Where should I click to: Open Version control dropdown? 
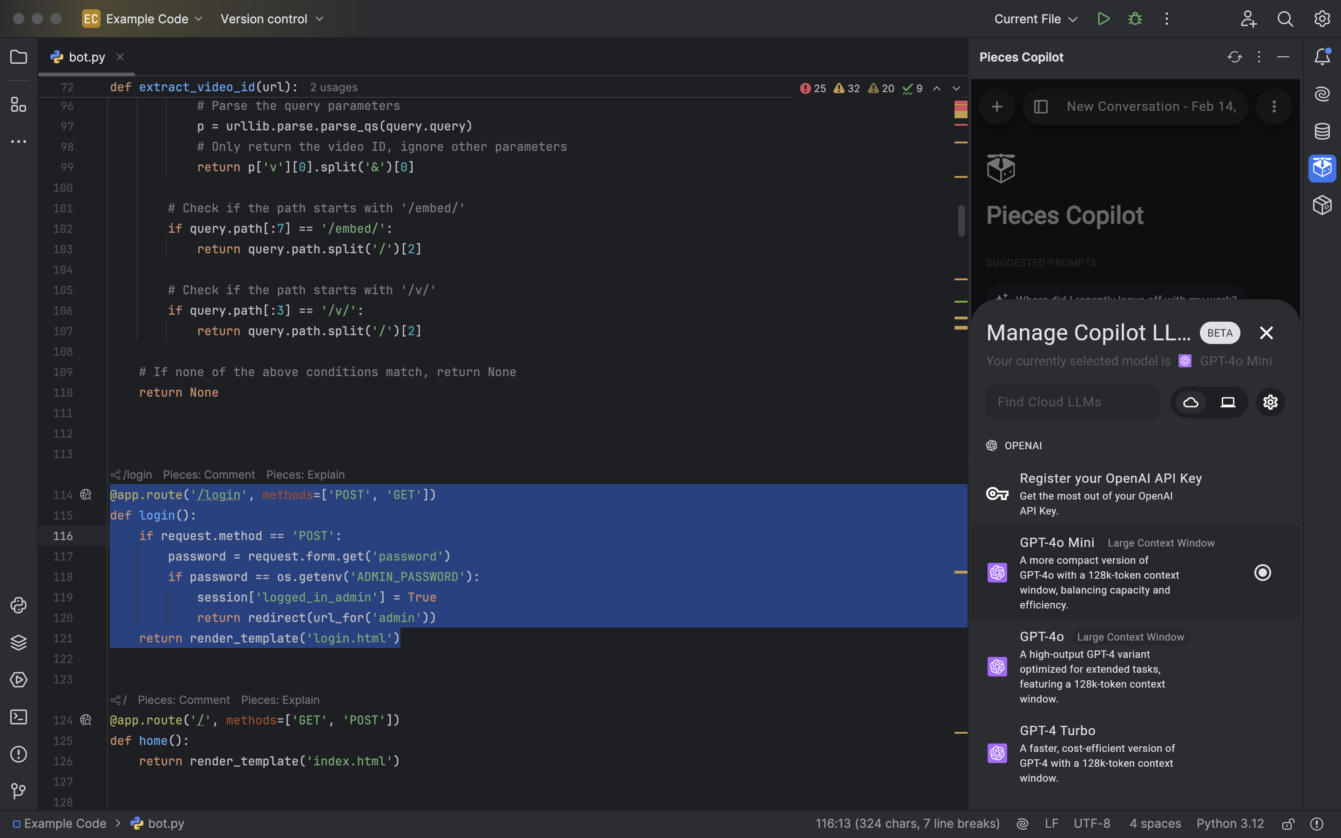(271, 19)
